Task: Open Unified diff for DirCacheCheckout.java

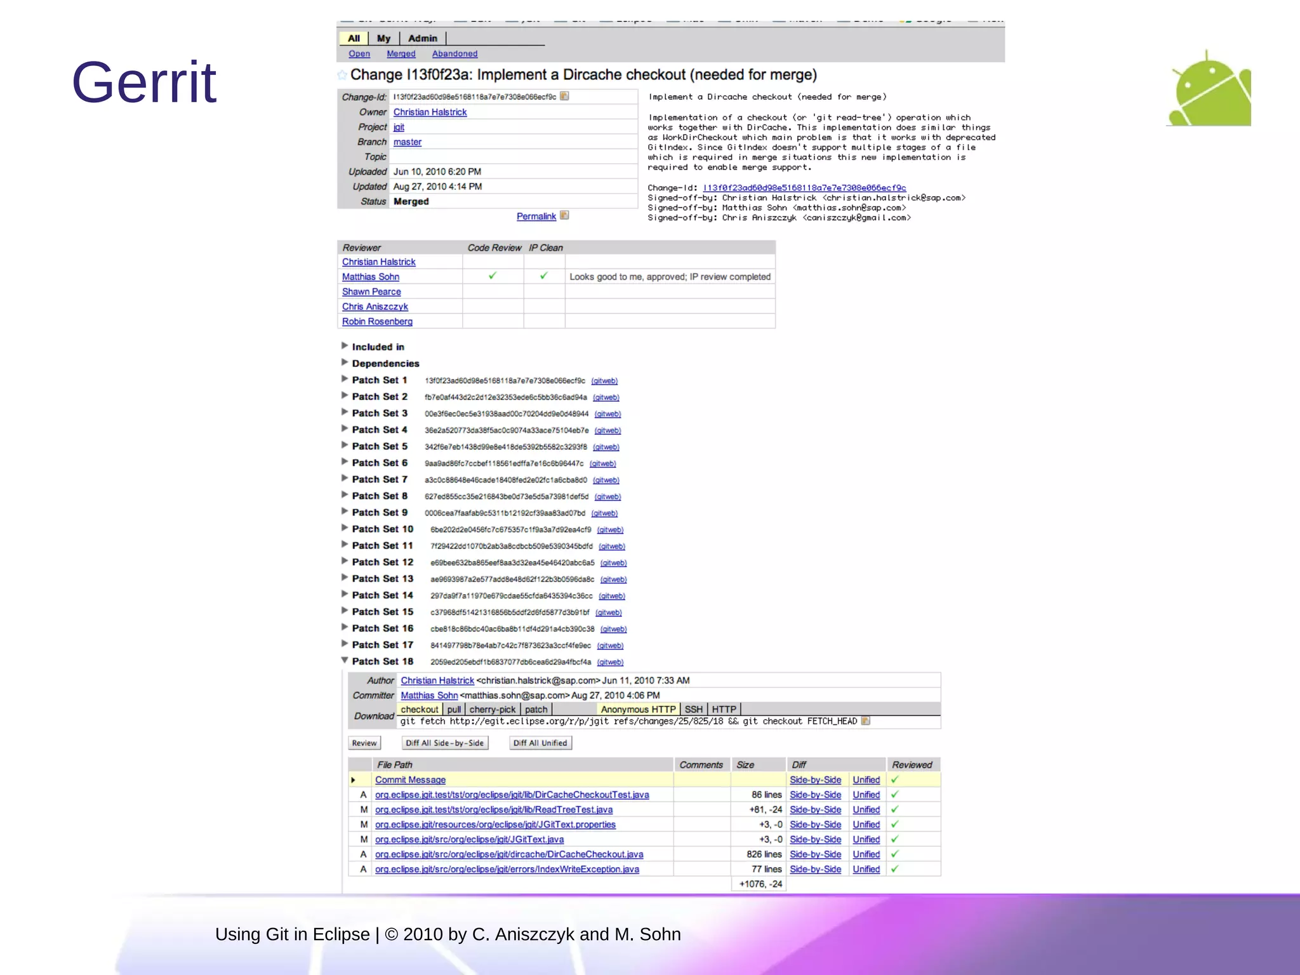Action: coord(866,854)
